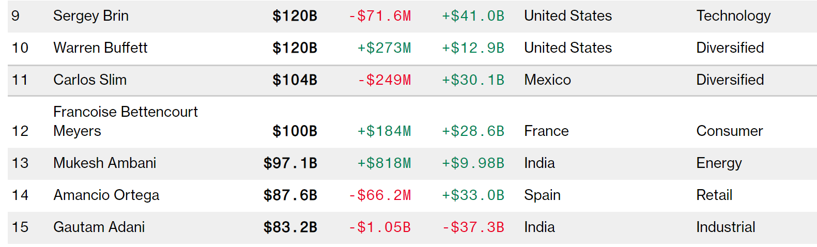This screenshot has height=247, width=817.
Task: Click France in the country column
Action: pos(547,131)
